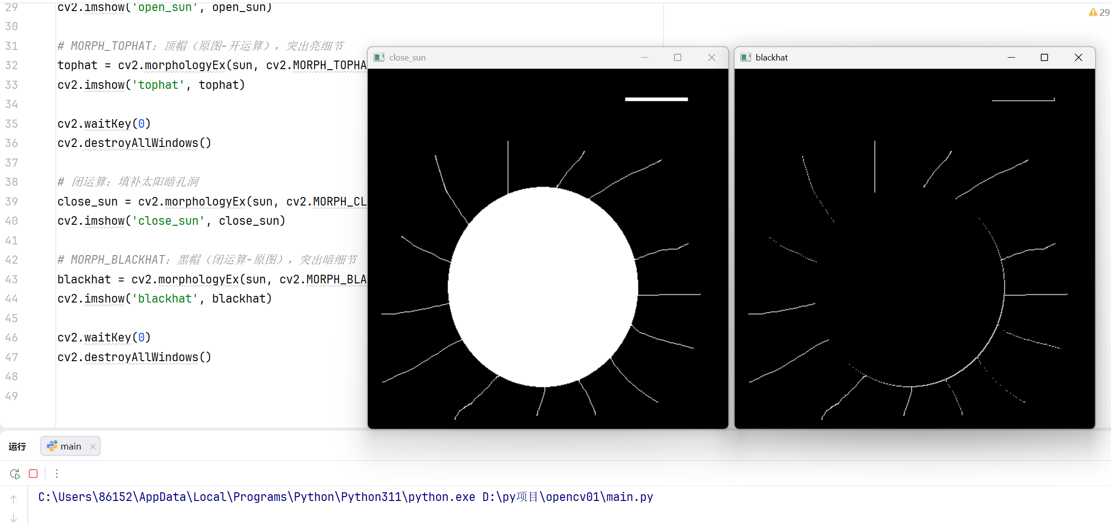Open the warnings indicator showing 29

click(x=1099, y=12)
